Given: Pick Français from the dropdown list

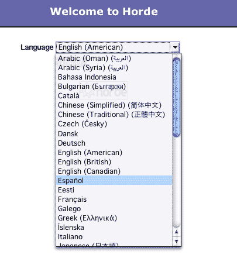Looking at the screenshot, I should 114,199.
